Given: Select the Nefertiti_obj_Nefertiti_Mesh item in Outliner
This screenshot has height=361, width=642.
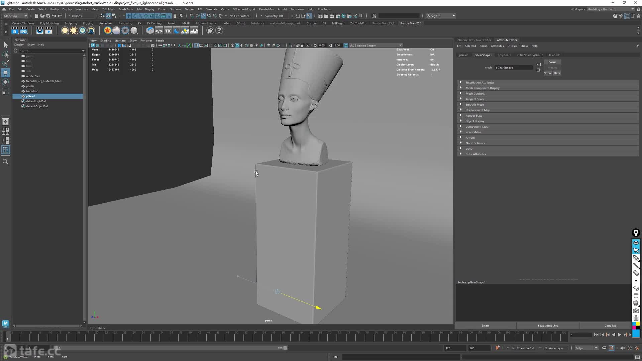Looking at the screenshot, I should pyautogui.click(x=44, y=81).
